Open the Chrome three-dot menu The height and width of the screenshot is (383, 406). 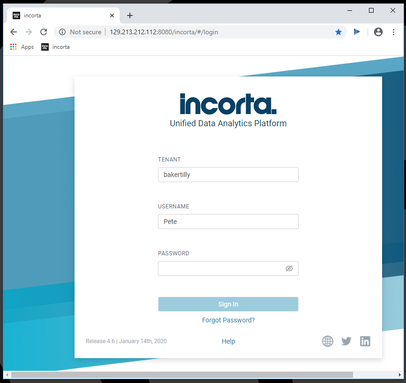(393, 32)
